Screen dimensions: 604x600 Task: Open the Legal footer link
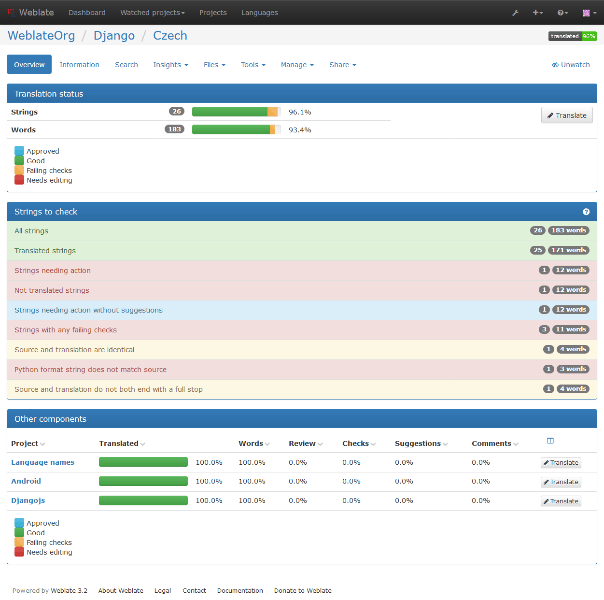(163, 590)
